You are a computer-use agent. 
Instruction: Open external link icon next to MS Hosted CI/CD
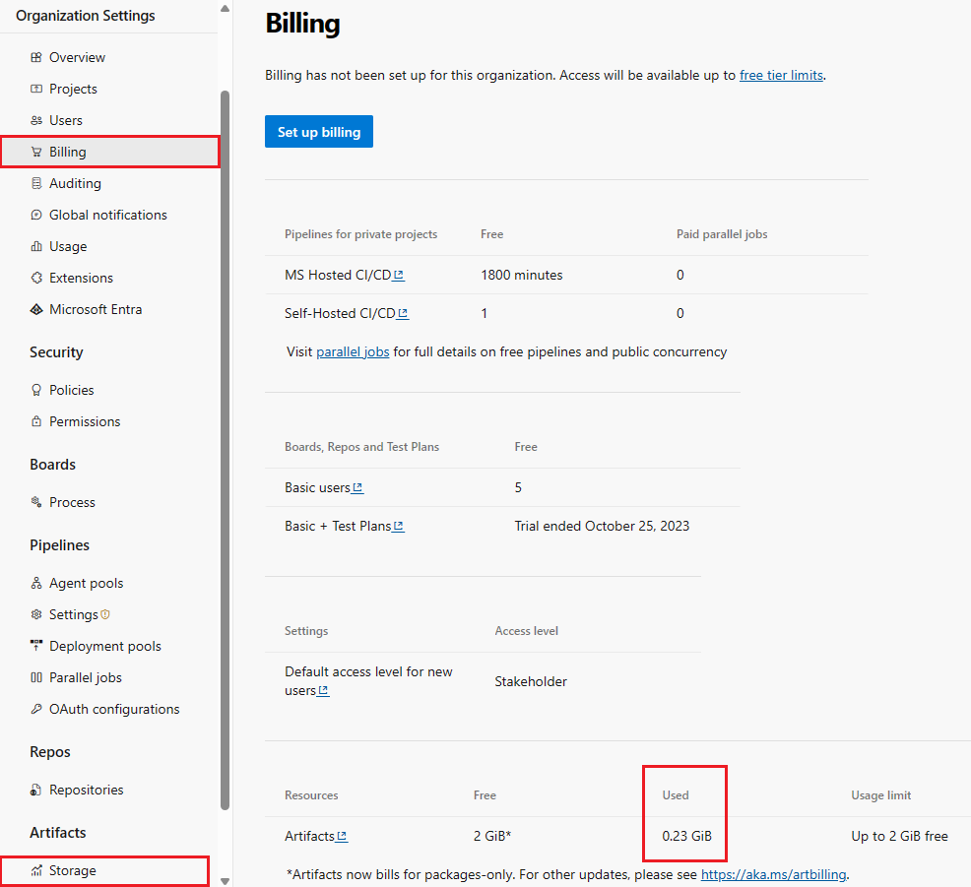coord(399,276)
